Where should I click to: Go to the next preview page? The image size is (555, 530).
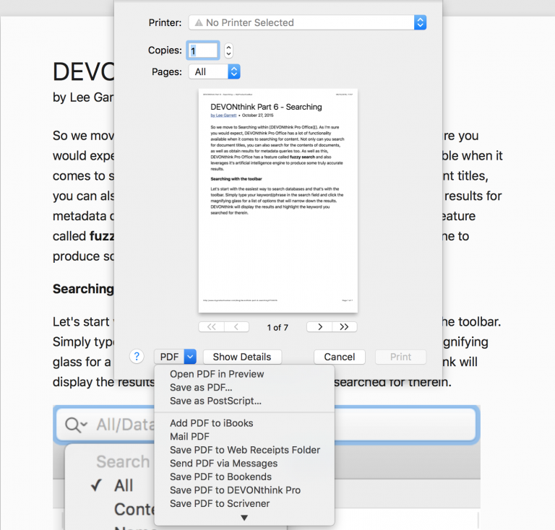[319, 327]
